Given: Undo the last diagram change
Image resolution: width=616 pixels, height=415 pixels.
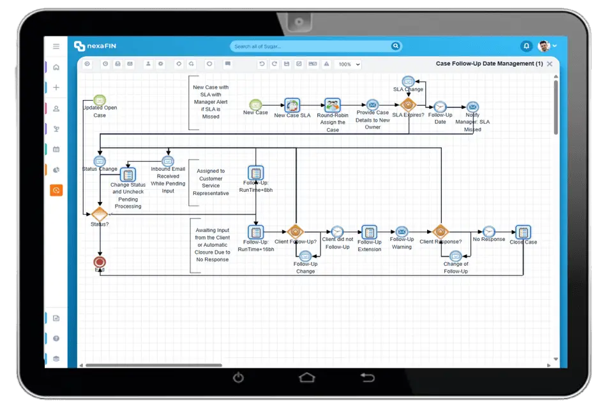Looking at the screenshot, I should [262, 64].
